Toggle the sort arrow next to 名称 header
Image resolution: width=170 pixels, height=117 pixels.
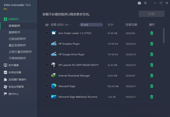(x=71, y=25)
